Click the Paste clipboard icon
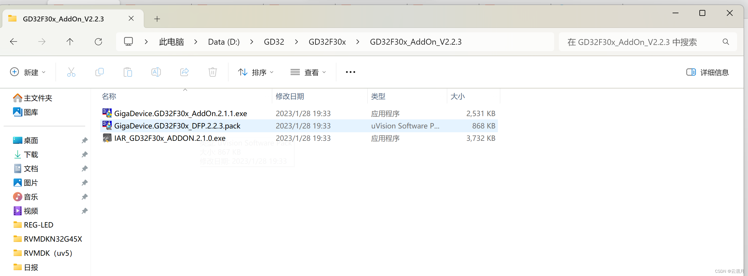748x276 pixels. [128, 72]
